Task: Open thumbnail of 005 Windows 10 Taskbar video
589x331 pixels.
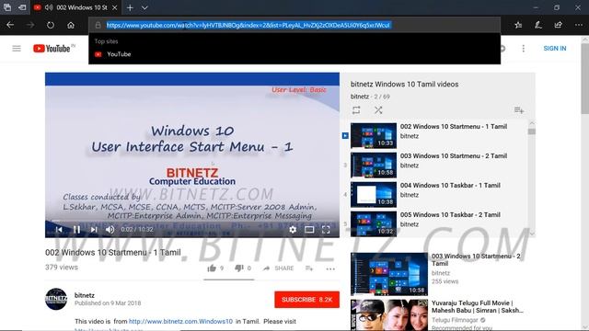Action: (x=374, y=223)
